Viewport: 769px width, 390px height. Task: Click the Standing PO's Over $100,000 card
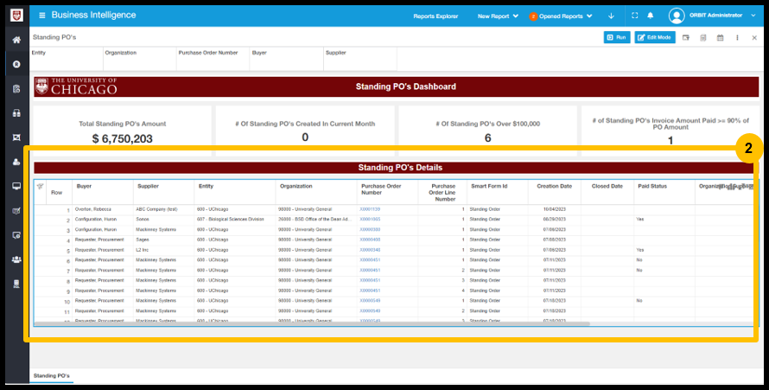(x=487, y=131)
